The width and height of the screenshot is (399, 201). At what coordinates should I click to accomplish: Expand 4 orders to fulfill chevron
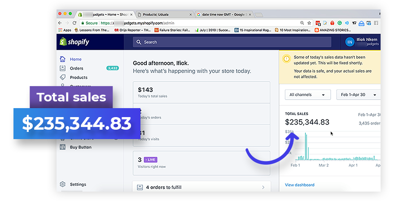(263, 187)
